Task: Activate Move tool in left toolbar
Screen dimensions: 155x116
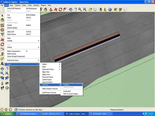Action: tap(2, 40)
